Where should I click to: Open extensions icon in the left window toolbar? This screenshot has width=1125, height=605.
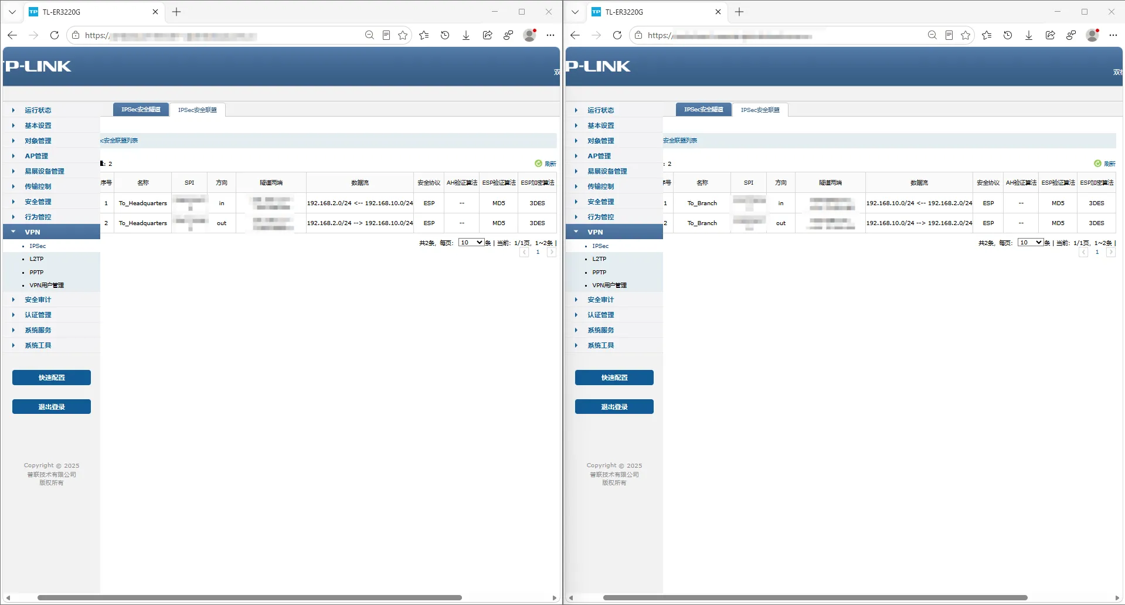508,35
